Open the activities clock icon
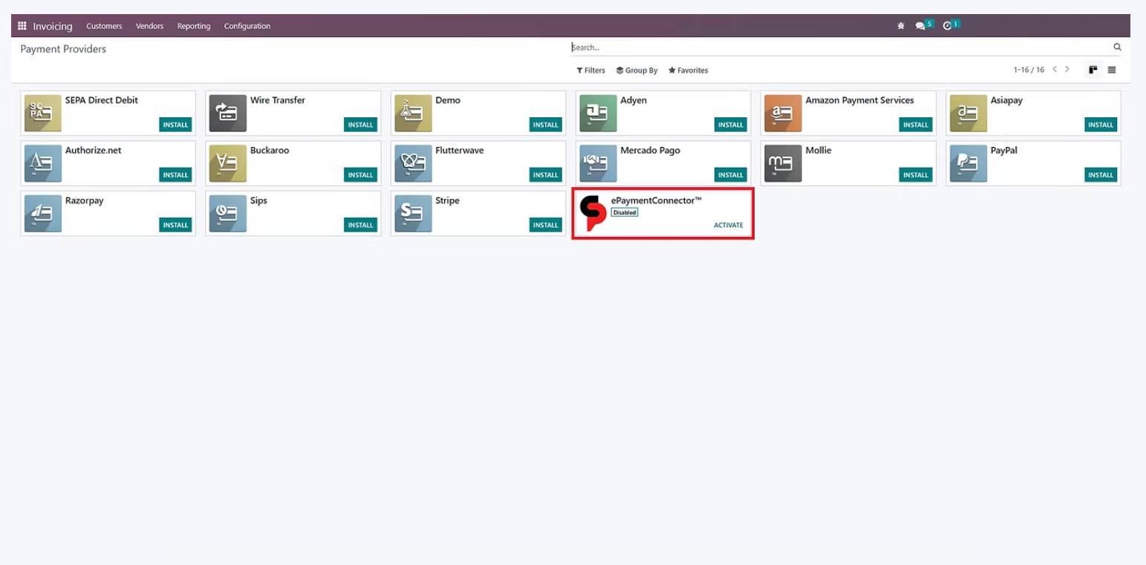Screen dimensions: 1146x565 (x=947, y=26)
